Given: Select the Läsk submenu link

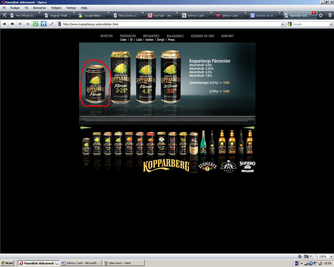Looking at the screenshot, I should coord(139,40).
